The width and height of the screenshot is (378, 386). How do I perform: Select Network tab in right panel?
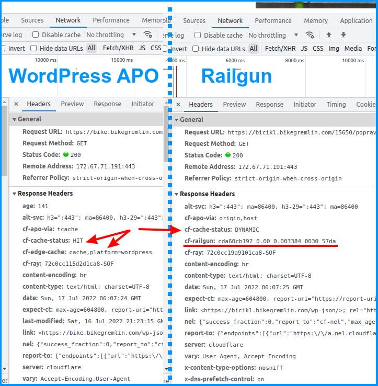click(230, 21)
